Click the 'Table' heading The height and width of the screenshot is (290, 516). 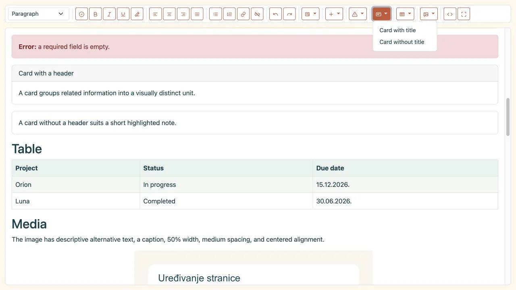click(x=27, y=149)
